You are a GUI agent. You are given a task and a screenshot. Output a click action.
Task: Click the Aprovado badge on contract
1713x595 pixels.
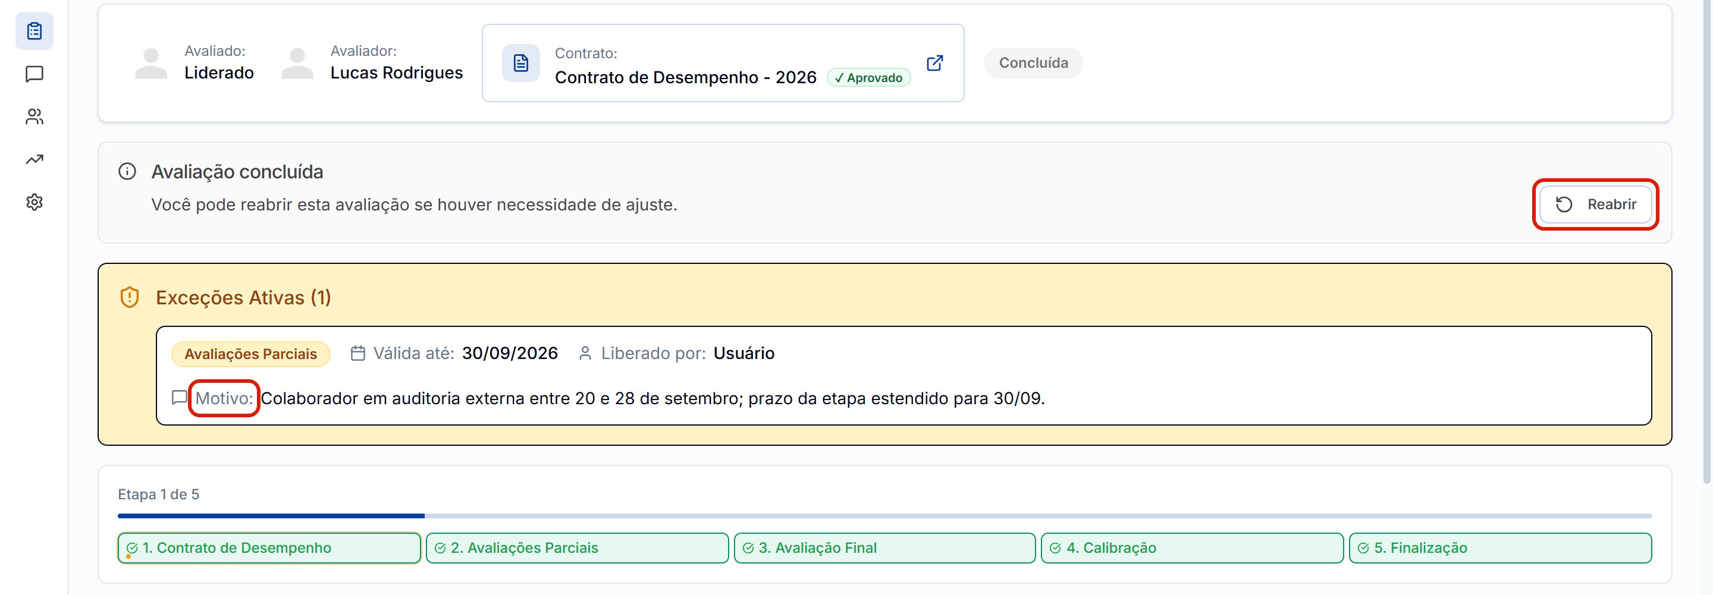point(868,78)
